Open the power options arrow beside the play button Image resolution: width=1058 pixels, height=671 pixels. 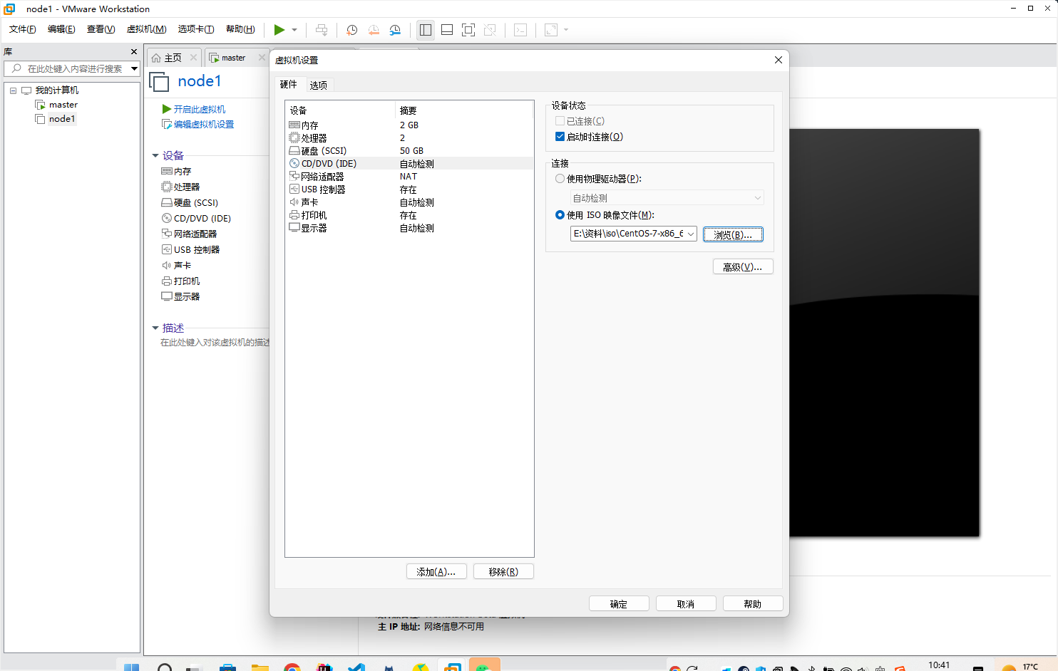(294, 30)
